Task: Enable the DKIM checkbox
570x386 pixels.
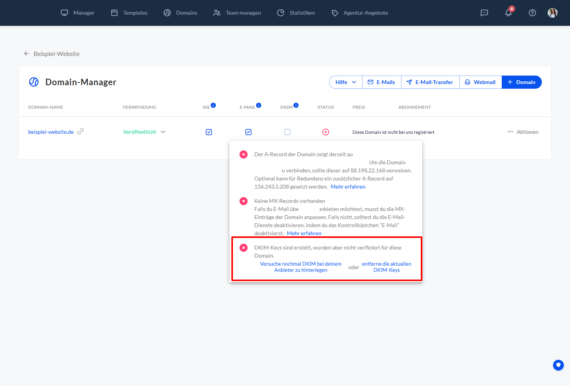Action: (287, 132)
